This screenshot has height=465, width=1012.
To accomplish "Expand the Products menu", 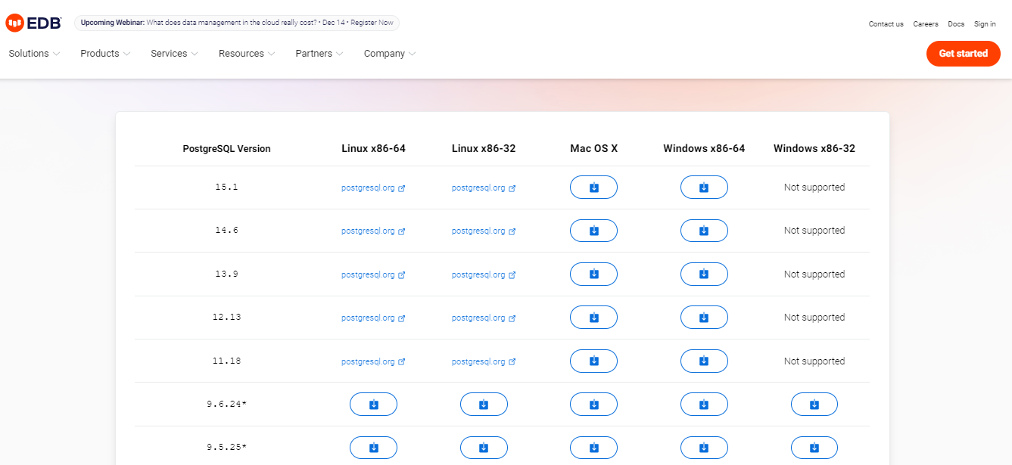I will (105, 54).
